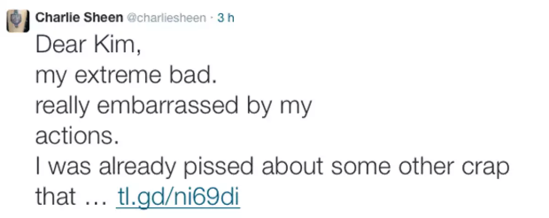Viewport: 549px width, 218px height.
Task: Click the ellipsis before the tl.gd link
Action: [96, 198]
